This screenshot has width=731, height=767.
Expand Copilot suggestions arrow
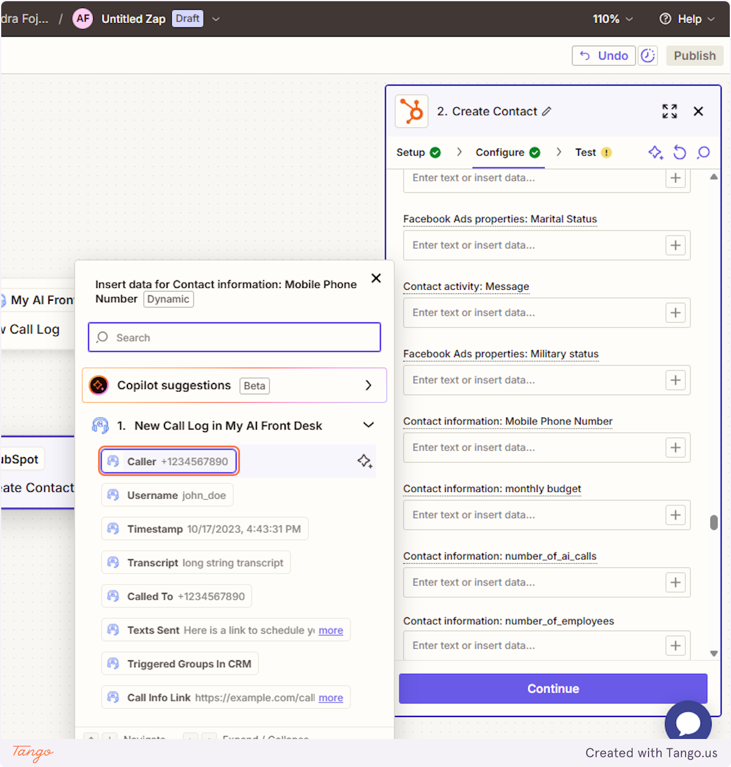(368, 385)
